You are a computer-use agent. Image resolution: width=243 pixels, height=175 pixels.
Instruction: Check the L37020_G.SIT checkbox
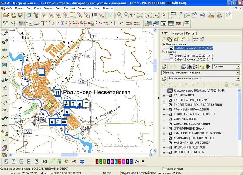pyautogui.click(x=171, y=59)
